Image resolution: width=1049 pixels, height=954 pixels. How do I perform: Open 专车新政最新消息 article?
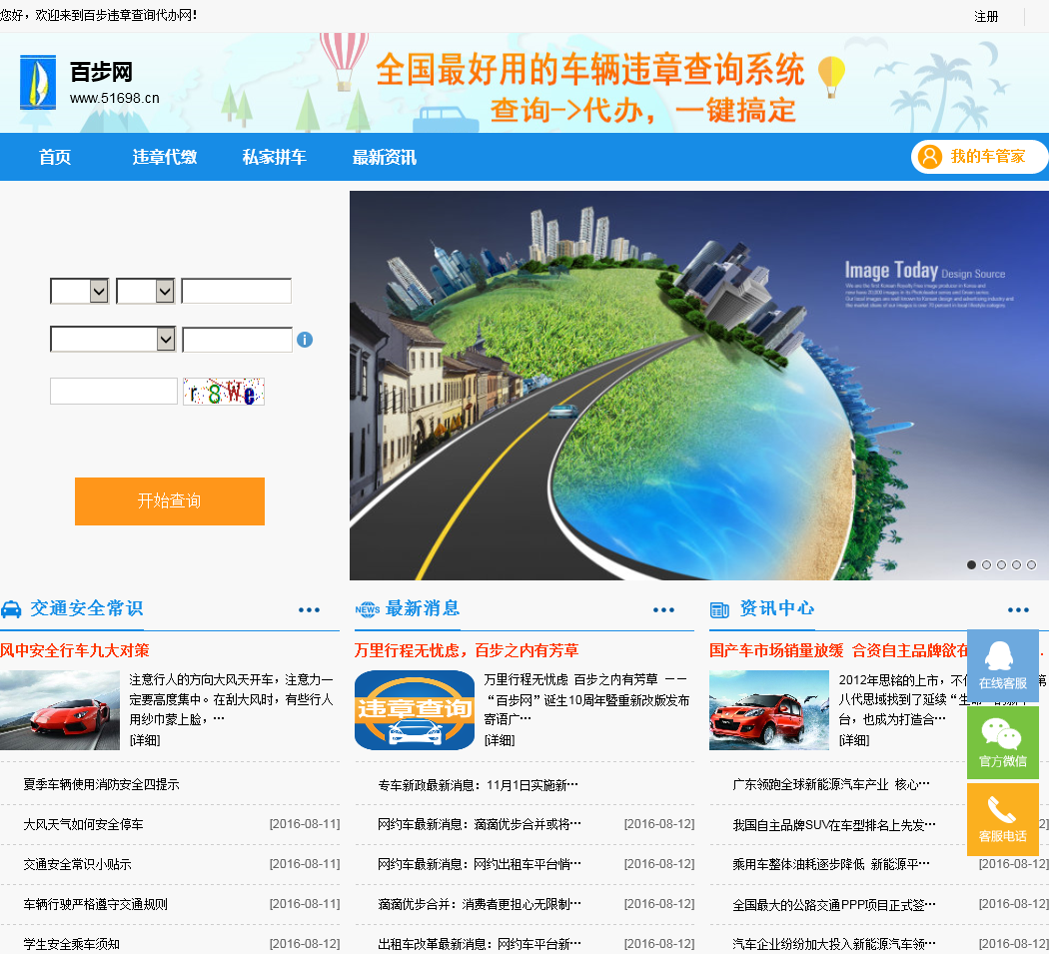(x=478, y=785)
